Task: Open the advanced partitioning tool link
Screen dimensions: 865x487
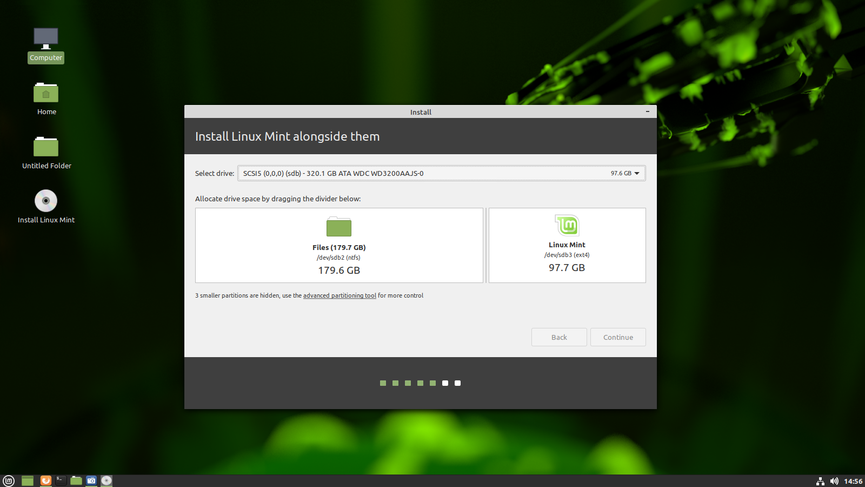Action: (x=340, y=295)
